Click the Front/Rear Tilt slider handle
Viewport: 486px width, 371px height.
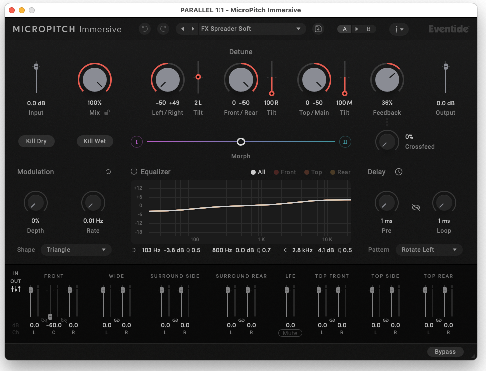272,93
